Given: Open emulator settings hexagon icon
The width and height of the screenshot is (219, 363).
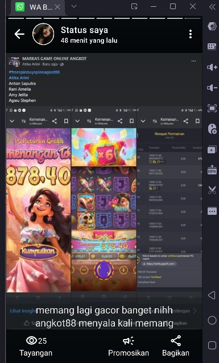Looking at the screenshot, I should tap(212, 26).
